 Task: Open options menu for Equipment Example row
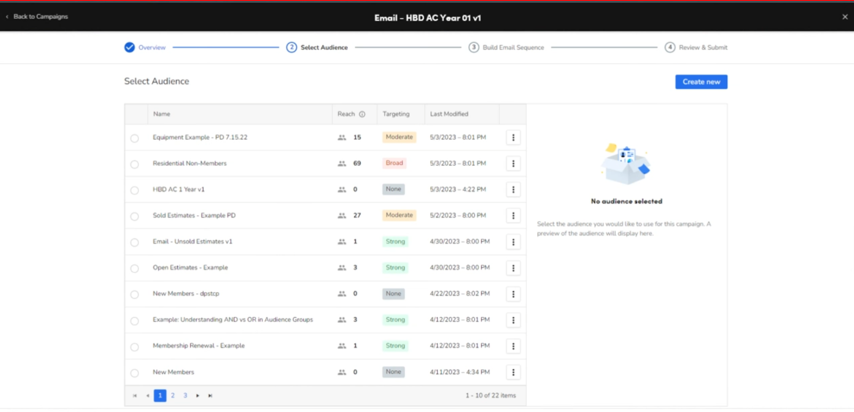[513, 138]
